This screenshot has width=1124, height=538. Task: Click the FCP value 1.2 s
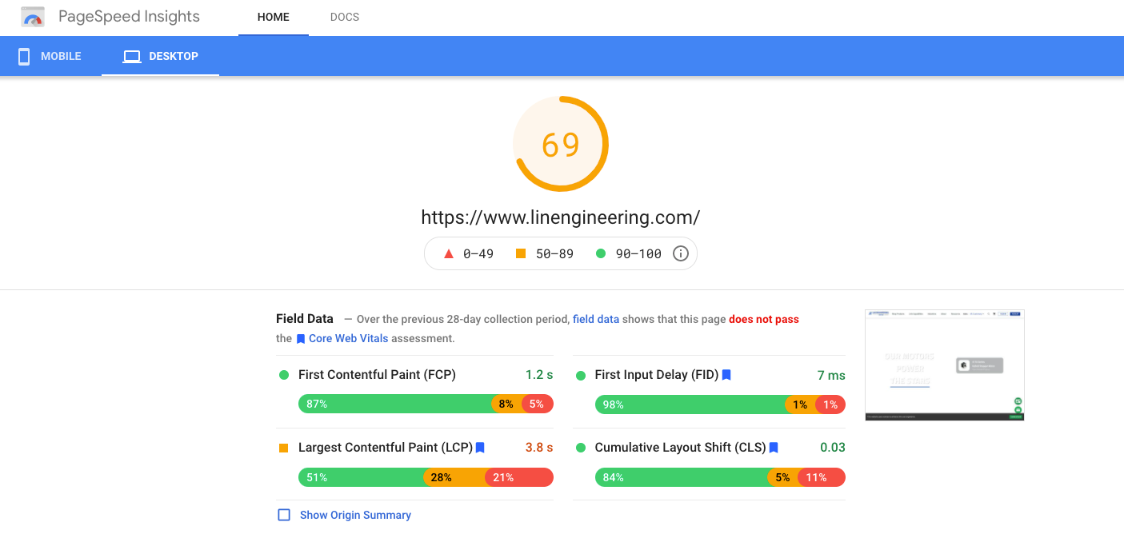tap(539, 375)
